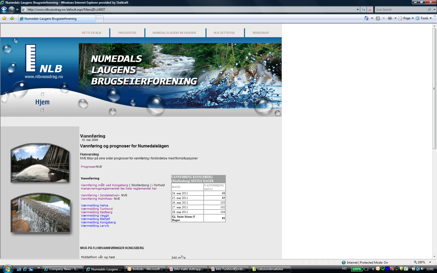Open Vannføring målt ved Kongsberg link
The image size is (437, 273).
coord(104,185)
